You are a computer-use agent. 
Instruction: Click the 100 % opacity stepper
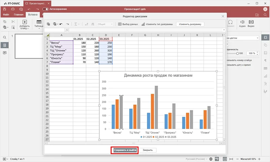(x=252, y=53)
